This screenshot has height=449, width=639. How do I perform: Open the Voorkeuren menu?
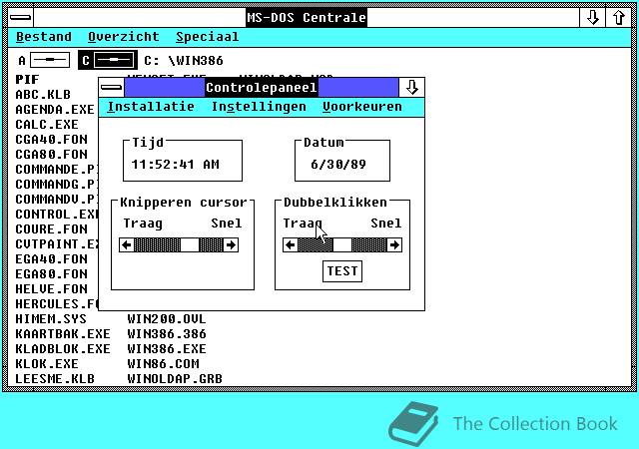(361, 107)
